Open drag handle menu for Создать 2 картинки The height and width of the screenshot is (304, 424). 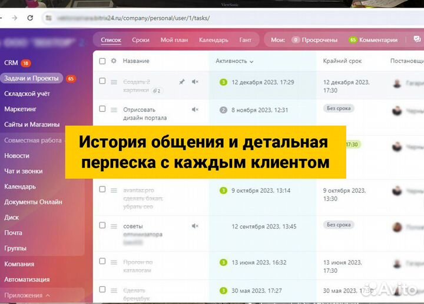pos(114,82)
